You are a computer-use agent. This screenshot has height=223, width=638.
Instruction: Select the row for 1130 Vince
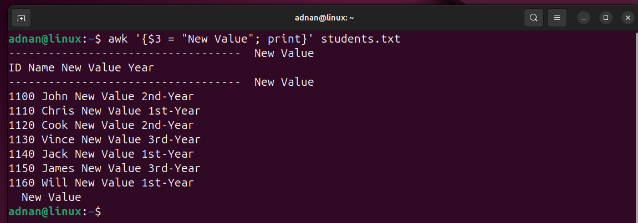[105, 140]
